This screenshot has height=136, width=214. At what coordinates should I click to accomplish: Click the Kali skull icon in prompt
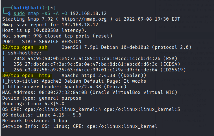coord(27,8)
